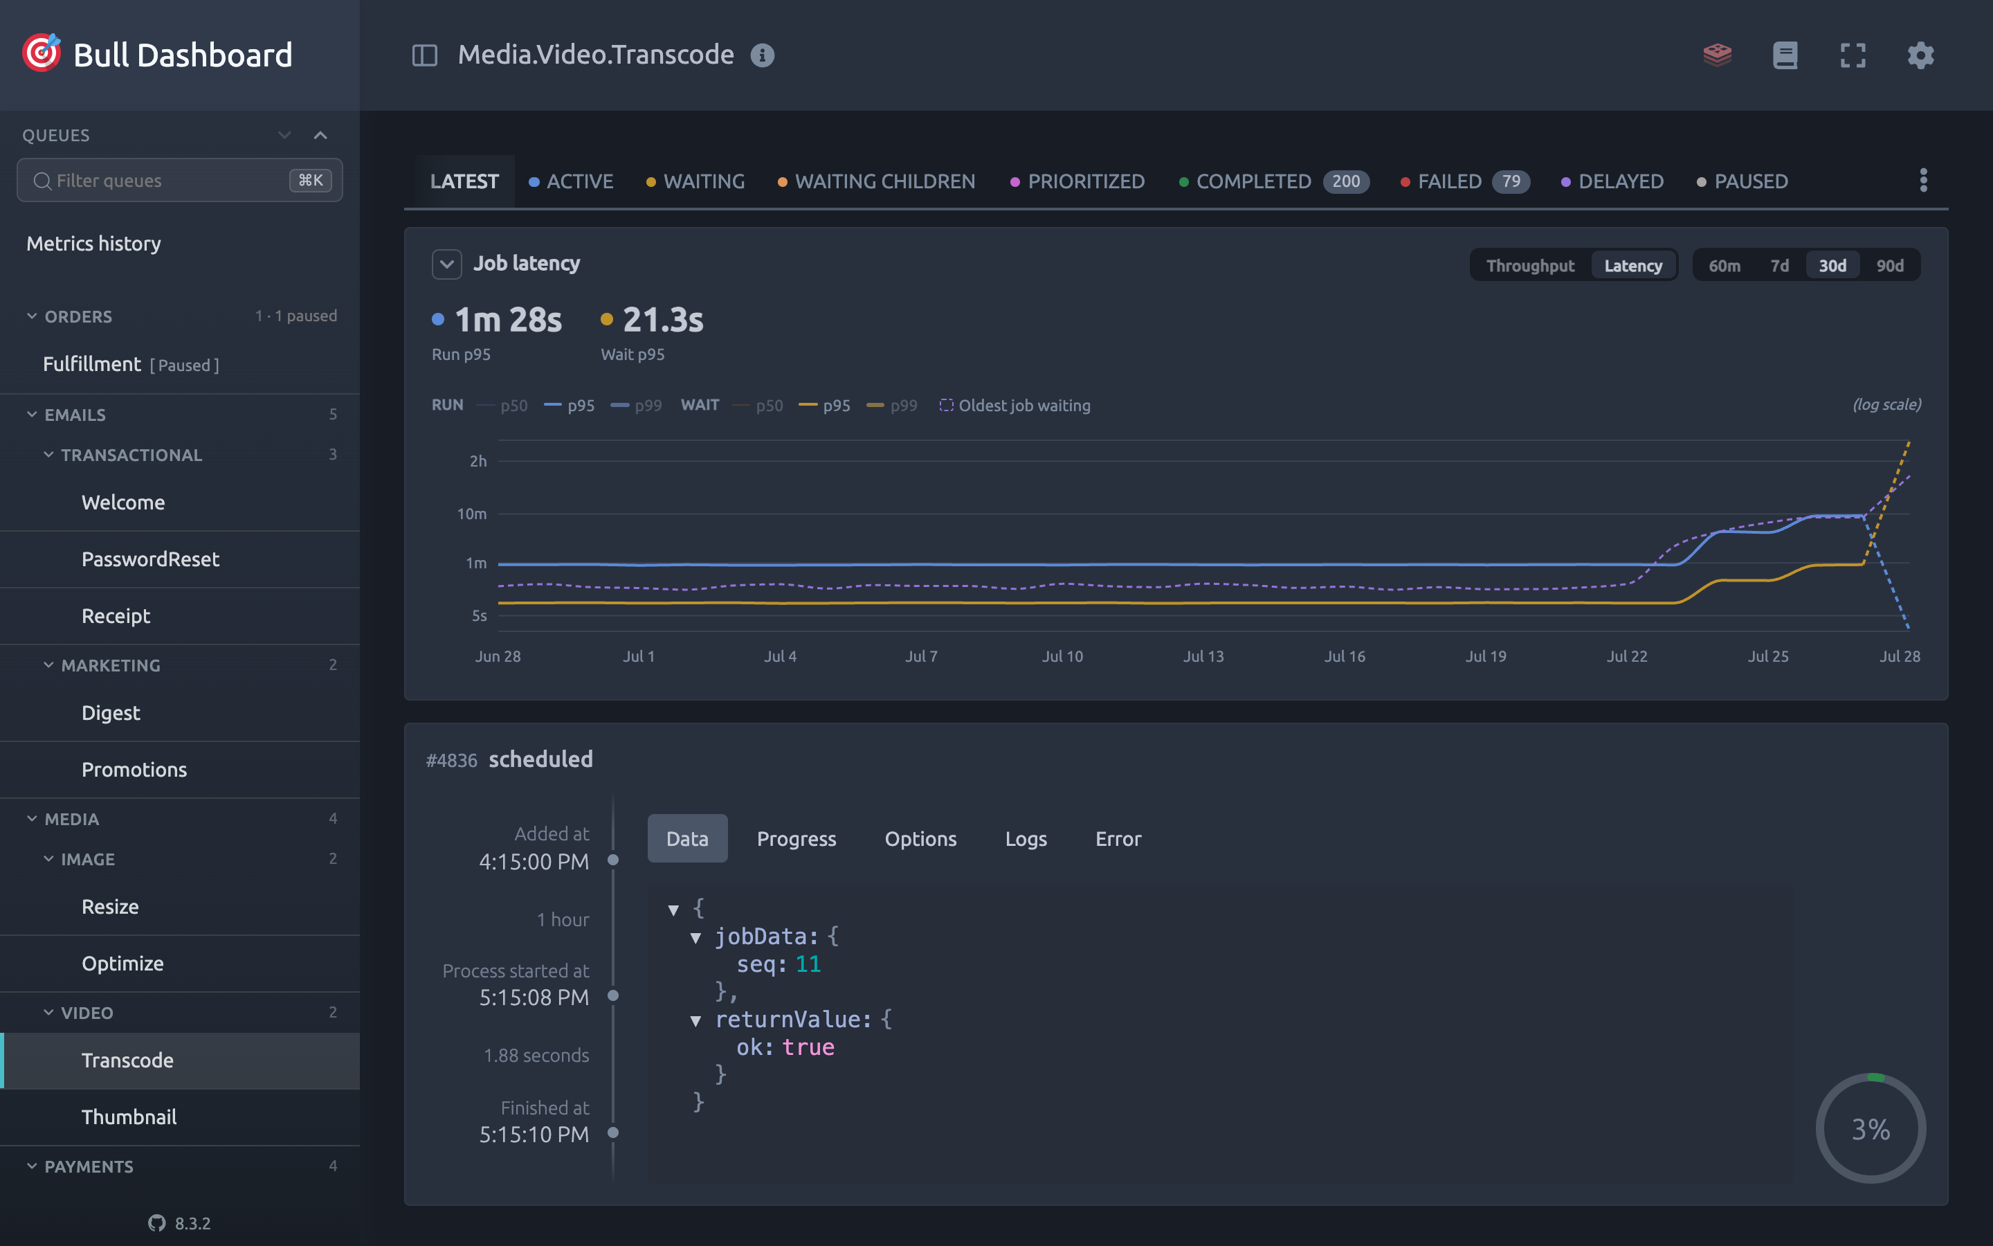Open the vertical three-dot tabs menu

point(1924,180)
